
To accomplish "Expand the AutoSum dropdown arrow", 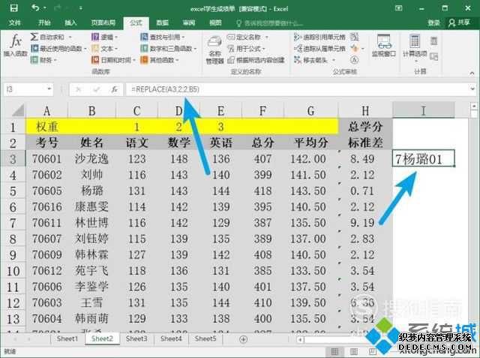I will point(70,37).
